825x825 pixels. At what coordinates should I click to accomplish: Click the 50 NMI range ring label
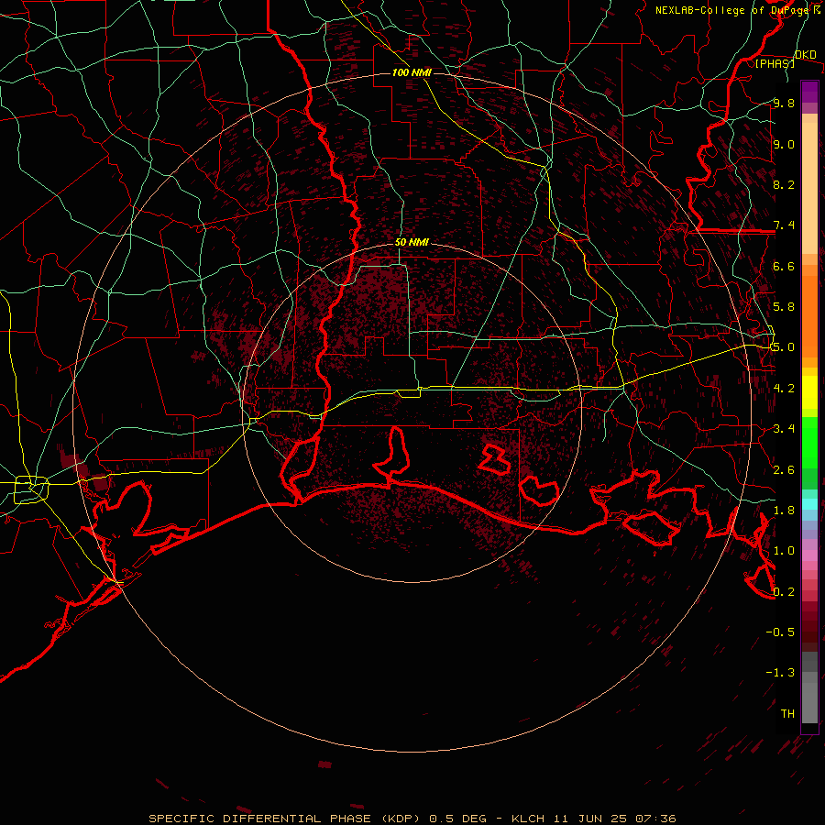[x=412, y=242]
